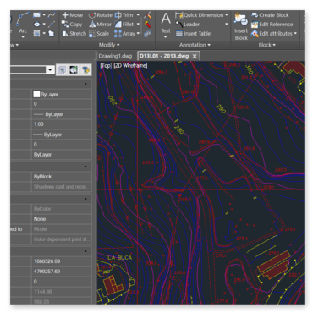The height and width of the screenshot is (313, 313).
Task: Open Edit attributes dropdown arrow
Action: (x=295, y=34)
